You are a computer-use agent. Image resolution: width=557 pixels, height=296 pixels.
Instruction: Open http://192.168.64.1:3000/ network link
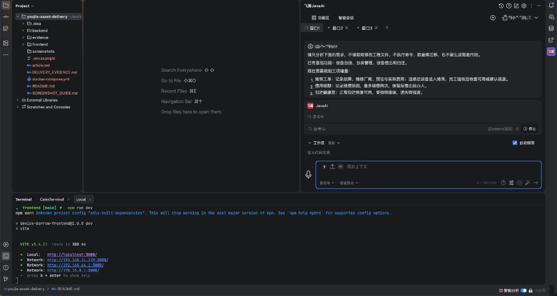75,265
